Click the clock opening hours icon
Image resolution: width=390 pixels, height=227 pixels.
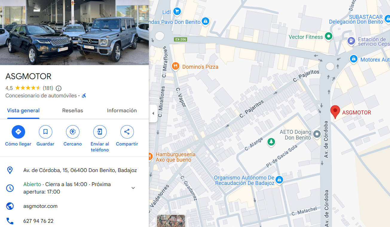click(x=10, y=188)
